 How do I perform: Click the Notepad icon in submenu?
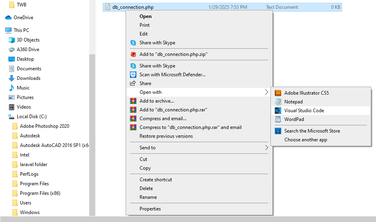(278, 102)
